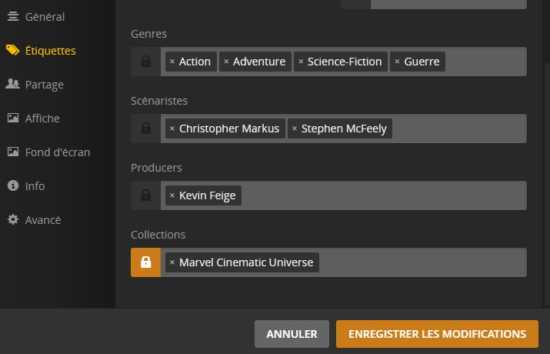Screen dimensions: 550x354
Task: Open the Général tab
Action: point(45,17)
